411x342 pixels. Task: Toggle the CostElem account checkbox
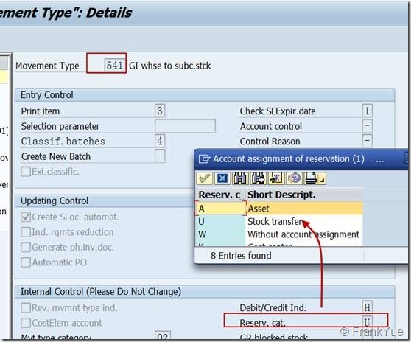[x=26, y=323]
